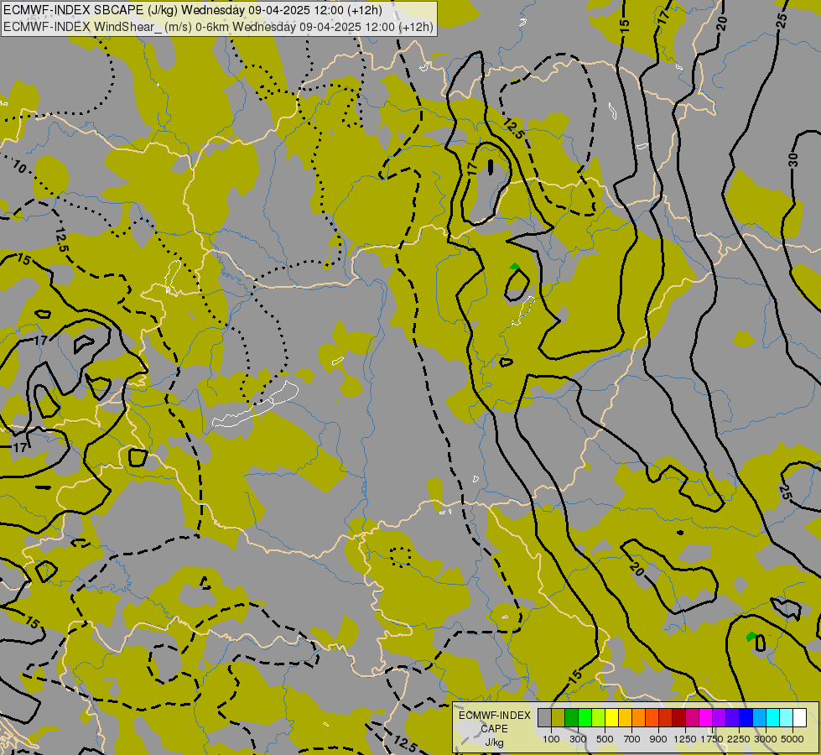The width and height of the screenshot is (821, 755).
Task: Select the dark red legend swatch
Action: [678, 718]
